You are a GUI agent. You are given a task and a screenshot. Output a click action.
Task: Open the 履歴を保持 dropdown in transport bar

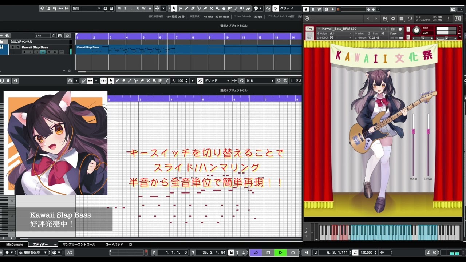(33, 253)
